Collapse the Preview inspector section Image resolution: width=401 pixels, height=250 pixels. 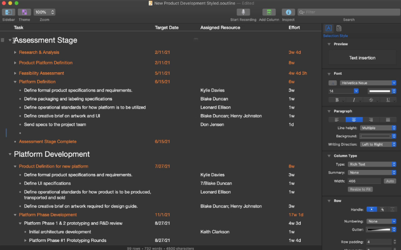[329, 44]
